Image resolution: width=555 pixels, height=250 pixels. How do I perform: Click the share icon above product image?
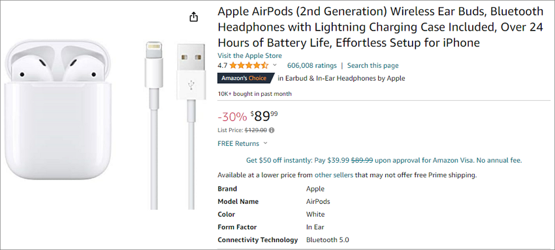click(194, 16)
